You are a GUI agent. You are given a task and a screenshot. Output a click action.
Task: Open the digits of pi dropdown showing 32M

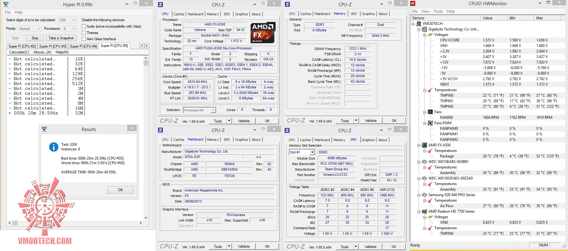pyautogui.click(x=67, y=20)
